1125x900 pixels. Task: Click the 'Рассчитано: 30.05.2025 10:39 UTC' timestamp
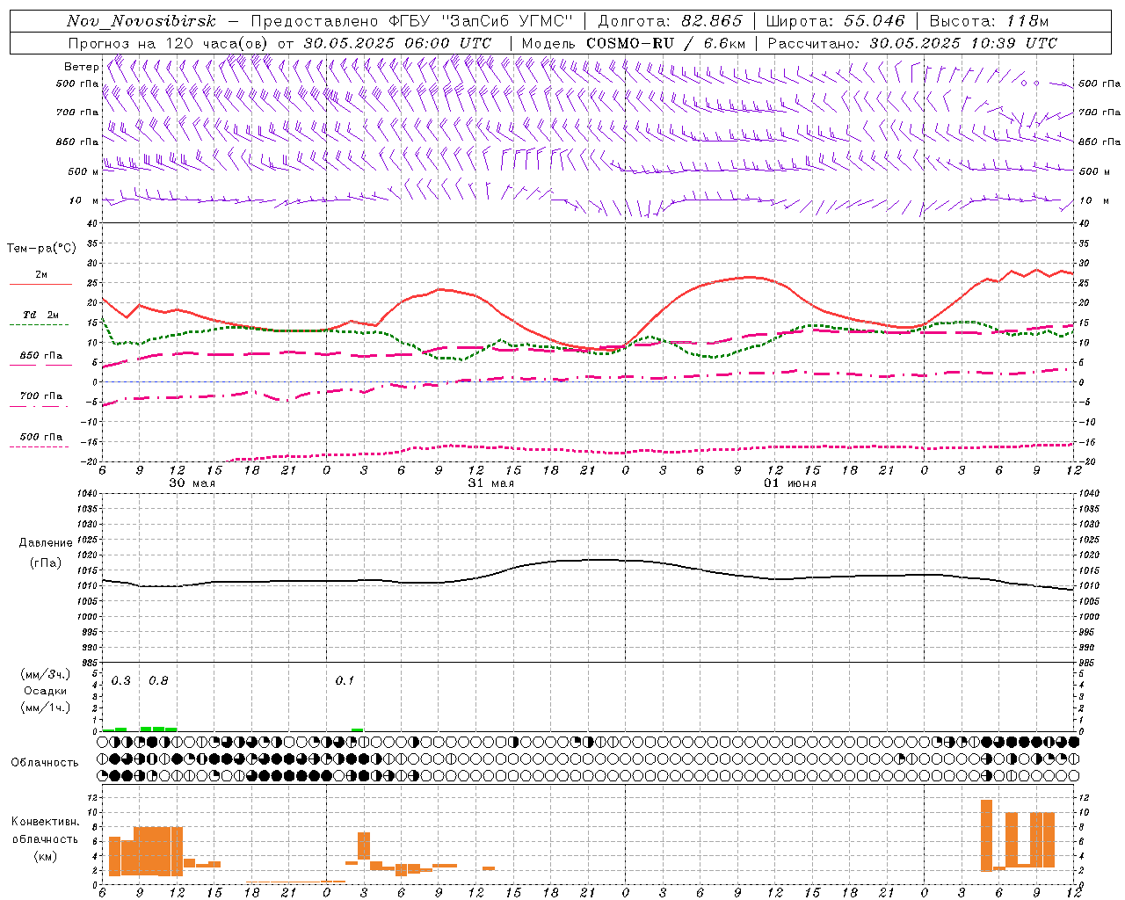click(x=912, y=43)
